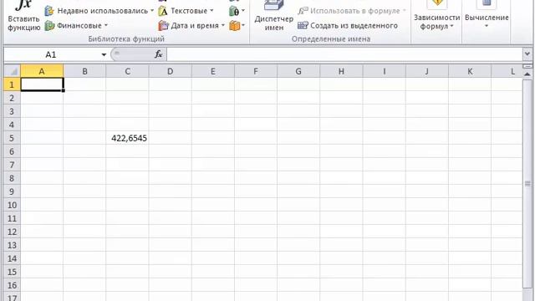This screenshot has width=535, height=301.
Task: Click the formula bar fx icon
Action: 158,54
